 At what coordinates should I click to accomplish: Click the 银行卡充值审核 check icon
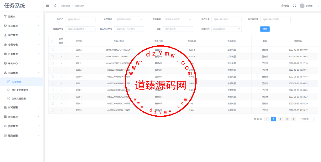tap(8, 90)
